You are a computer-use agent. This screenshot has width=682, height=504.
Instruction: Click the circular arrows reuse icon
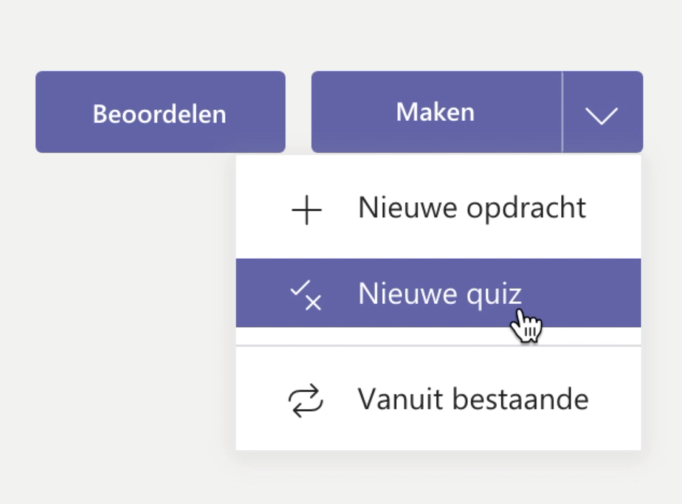pos(306,401)
